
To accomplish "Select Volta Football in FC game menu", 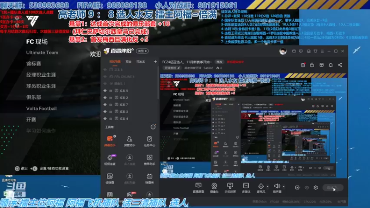I will 41,109.
